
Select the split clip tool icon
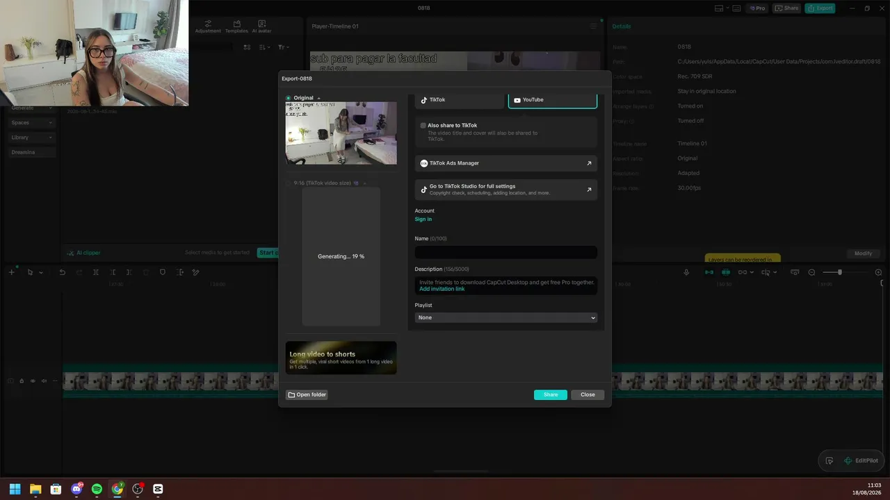coord(96,272)
